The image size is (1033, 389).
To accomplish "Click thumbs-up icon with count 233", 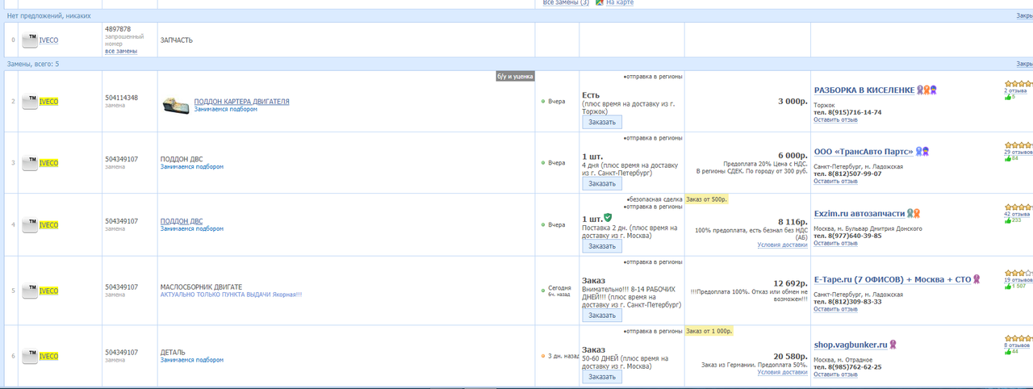I will pyautogui.click(x=1007, y=220).
